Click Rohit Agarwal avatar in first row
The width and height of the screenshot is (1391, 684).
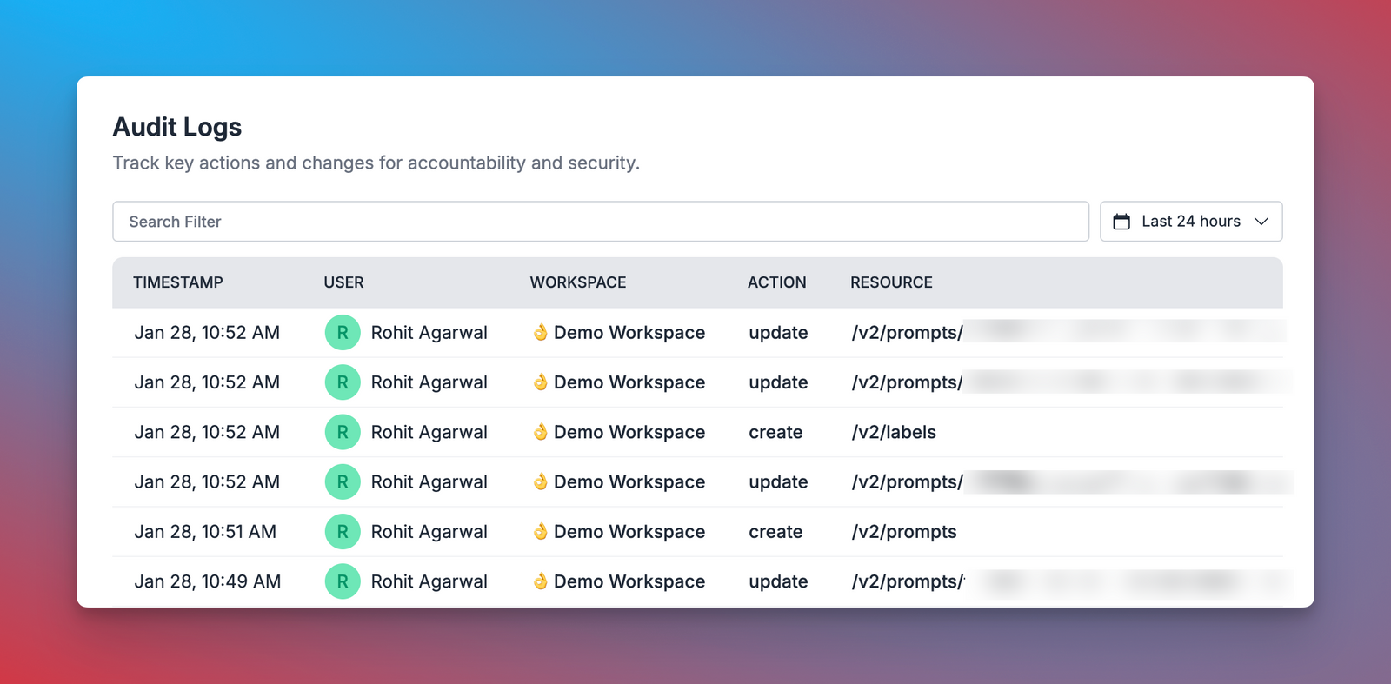[x=343, y=333]
